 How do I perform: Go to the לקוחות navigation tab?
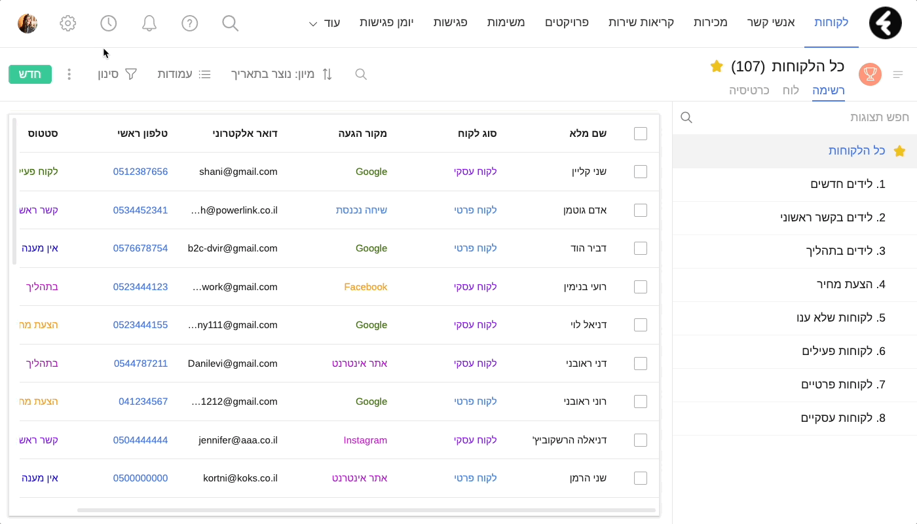pos(831,22)
